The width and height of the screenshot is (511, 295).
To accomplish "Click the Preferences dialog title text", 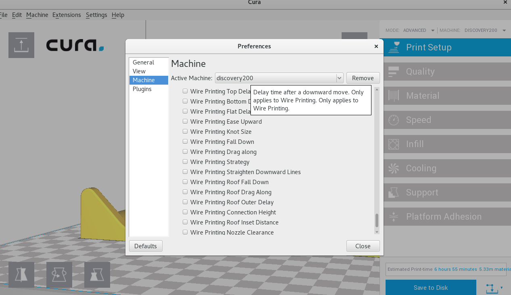I will point(254,46).
